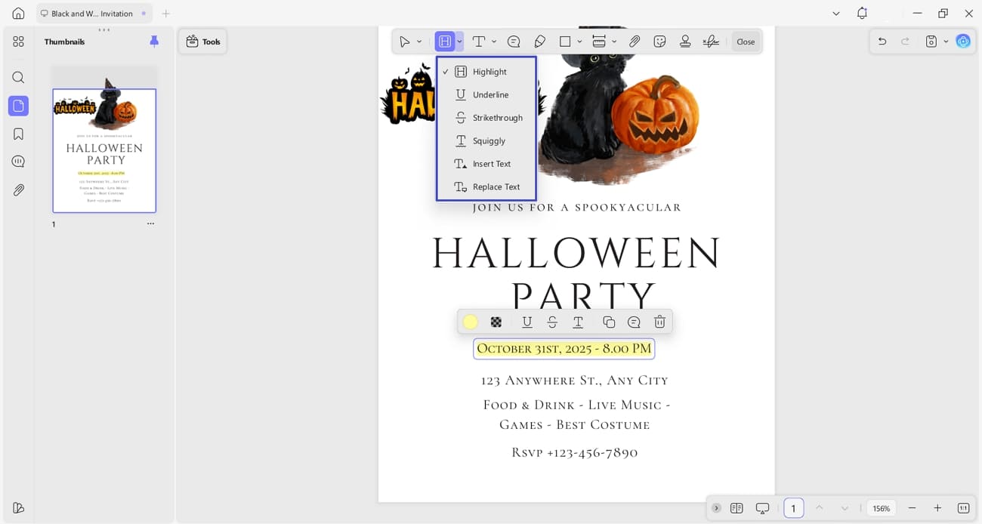The image size is (982, 524).
Task: Expand the title bar dropdown chevron
Action: [836, 14]
